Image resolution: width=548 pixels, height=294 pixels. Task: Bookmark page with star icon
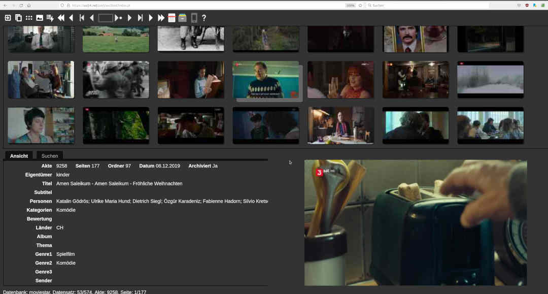click(360, 6)
